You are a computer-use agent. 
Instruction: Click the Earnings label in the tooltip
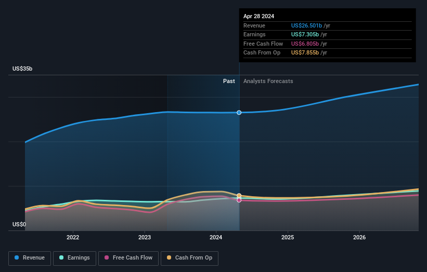click(254, 34)
